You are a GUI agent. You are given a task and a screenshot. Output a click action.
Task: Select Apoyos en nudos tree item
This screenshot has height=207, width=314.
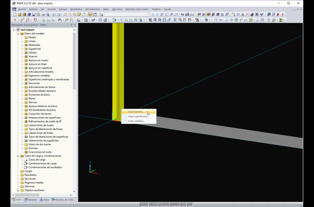[38, 60]
